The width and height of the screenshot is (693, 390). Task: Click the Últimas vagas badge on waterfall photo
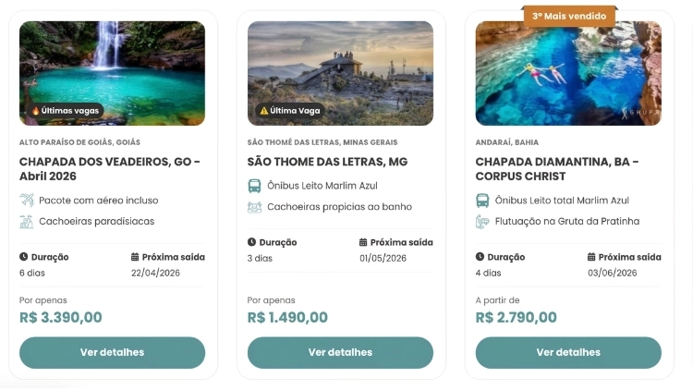click(65, 110)
